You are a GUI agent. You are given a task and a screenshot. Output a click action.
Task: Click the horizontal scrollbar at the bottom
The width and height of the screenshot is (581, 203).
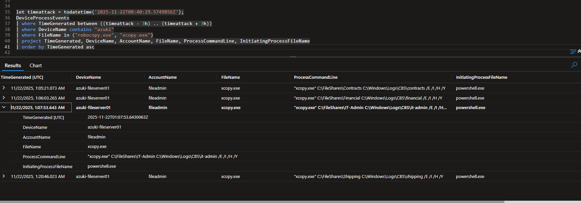click(252, 202)
